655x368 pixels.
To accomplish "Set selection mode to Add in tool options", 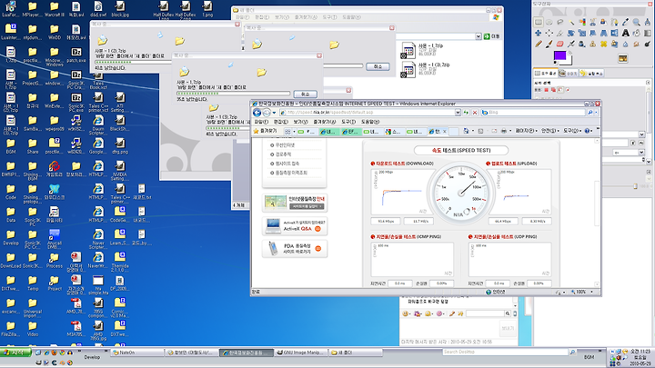I will 553,90.
